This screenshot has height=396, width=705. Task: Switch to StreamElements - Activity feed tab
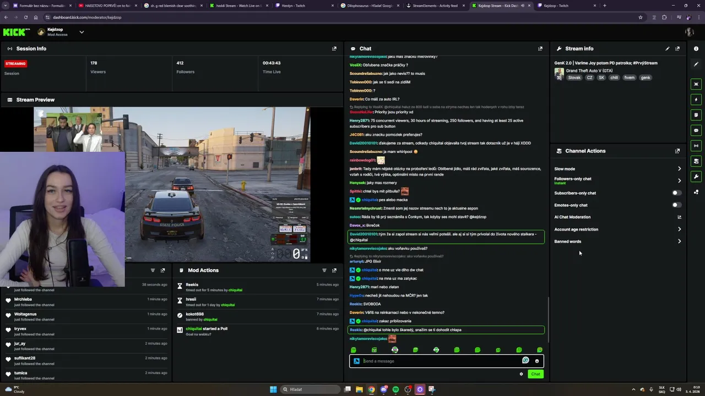pyautogui.click(x=435, y=5)
